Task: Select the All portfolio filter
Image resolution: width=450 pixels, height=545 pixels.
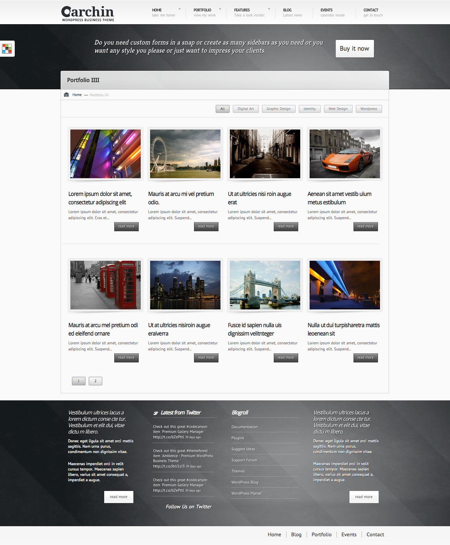Action: (x=222, y=109)
